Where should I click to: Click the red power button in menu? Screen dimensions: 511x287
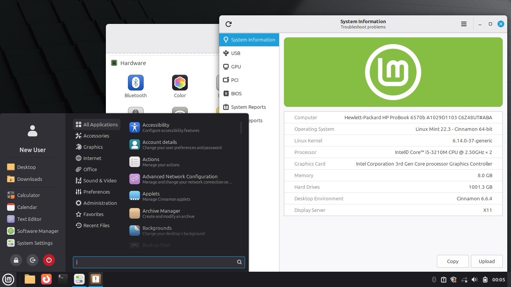coord(49,260)
